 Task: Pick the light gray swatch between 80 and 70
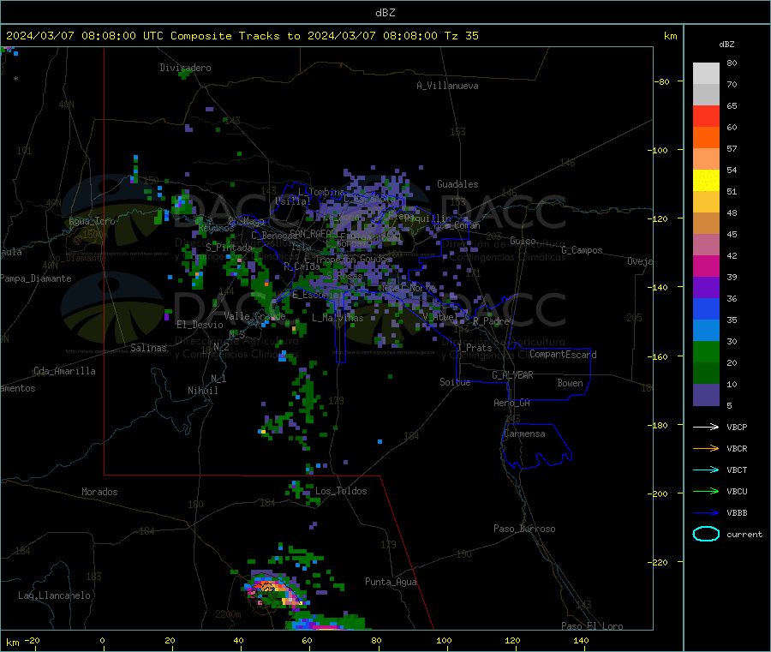pos(706,74)
